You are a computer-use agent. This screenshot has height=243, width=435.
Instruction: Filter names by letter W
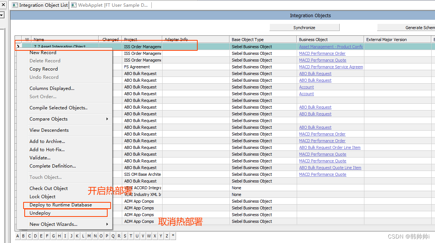coord(149,236)
